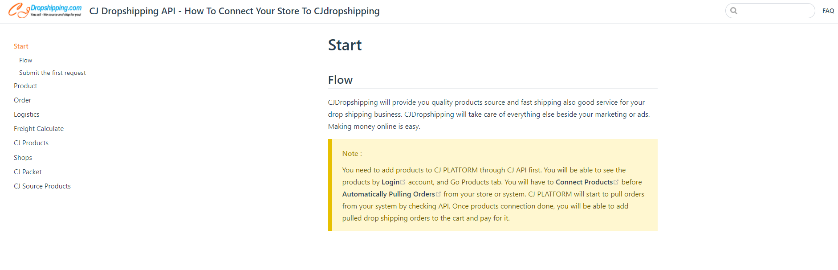Open CJ Products sidebar entry
Viewport: 838px width, 270px height.
(31, 143)
